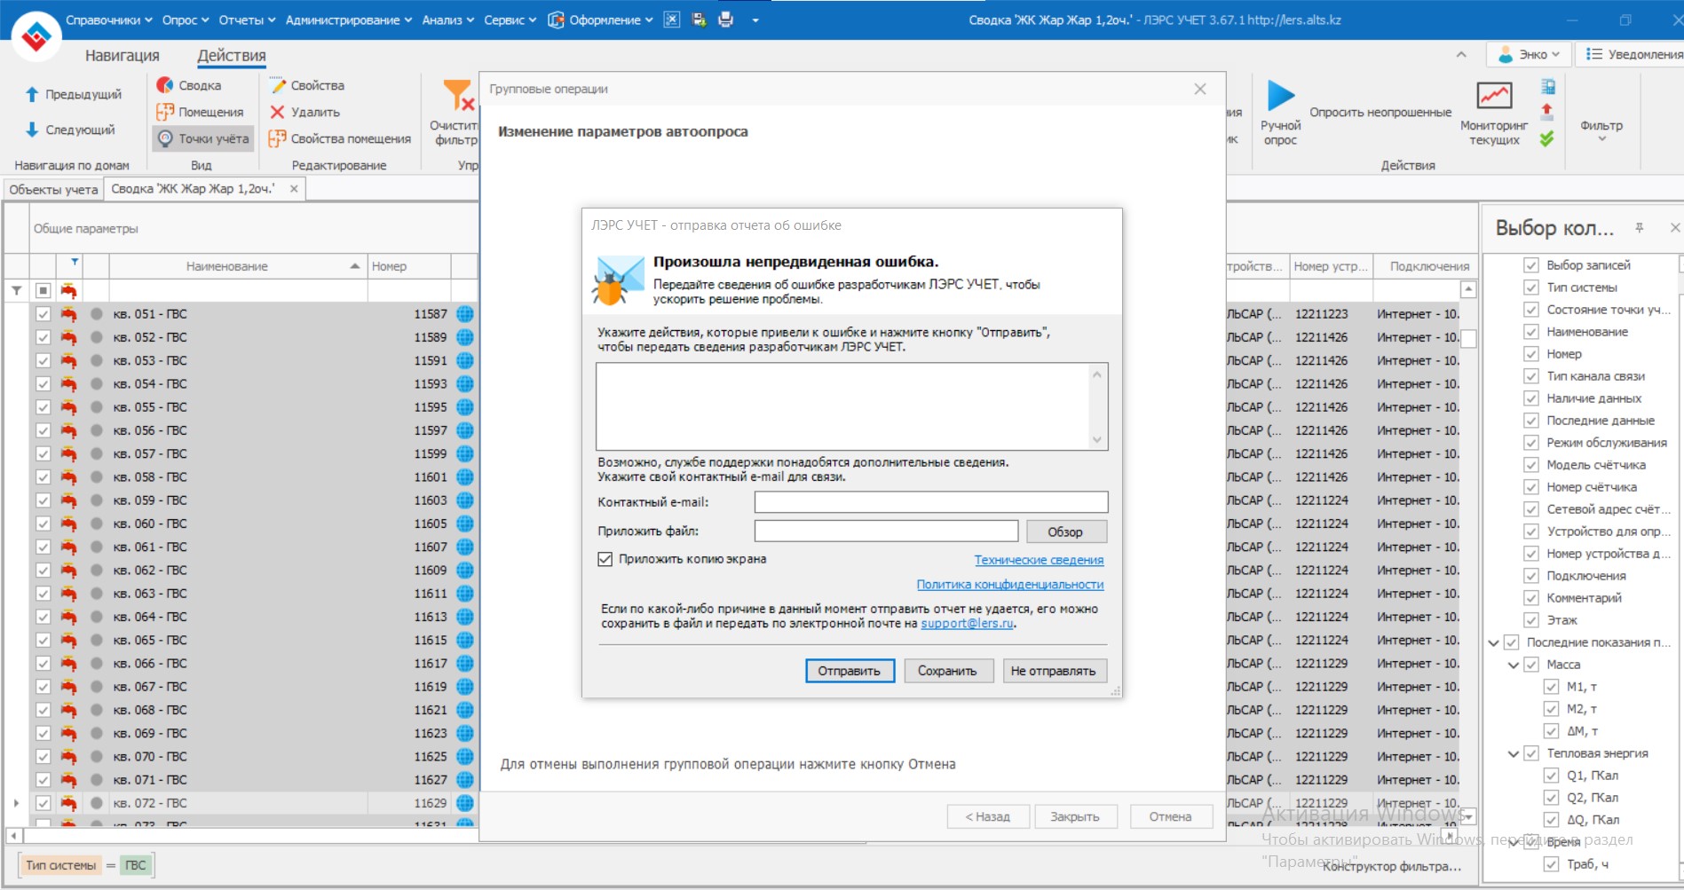Open Мониторинг текущих chart icon
Screen dimensions: 1684x890
point(1494,96)
